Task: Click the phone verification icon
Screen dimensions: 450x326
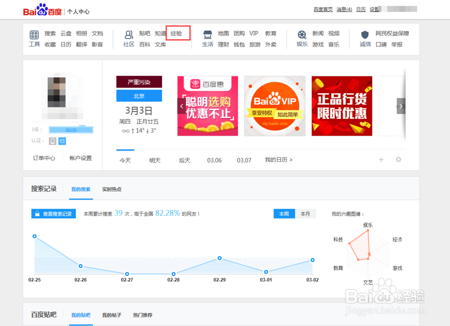Action: (x=53, y=141)
